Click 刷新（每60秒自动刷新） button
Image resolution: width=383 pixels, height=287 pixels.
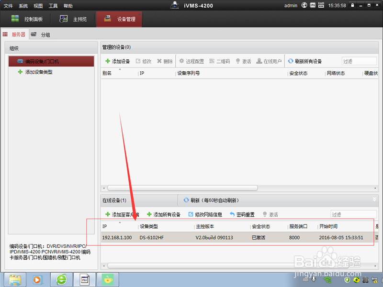click(x=211, y=200)
